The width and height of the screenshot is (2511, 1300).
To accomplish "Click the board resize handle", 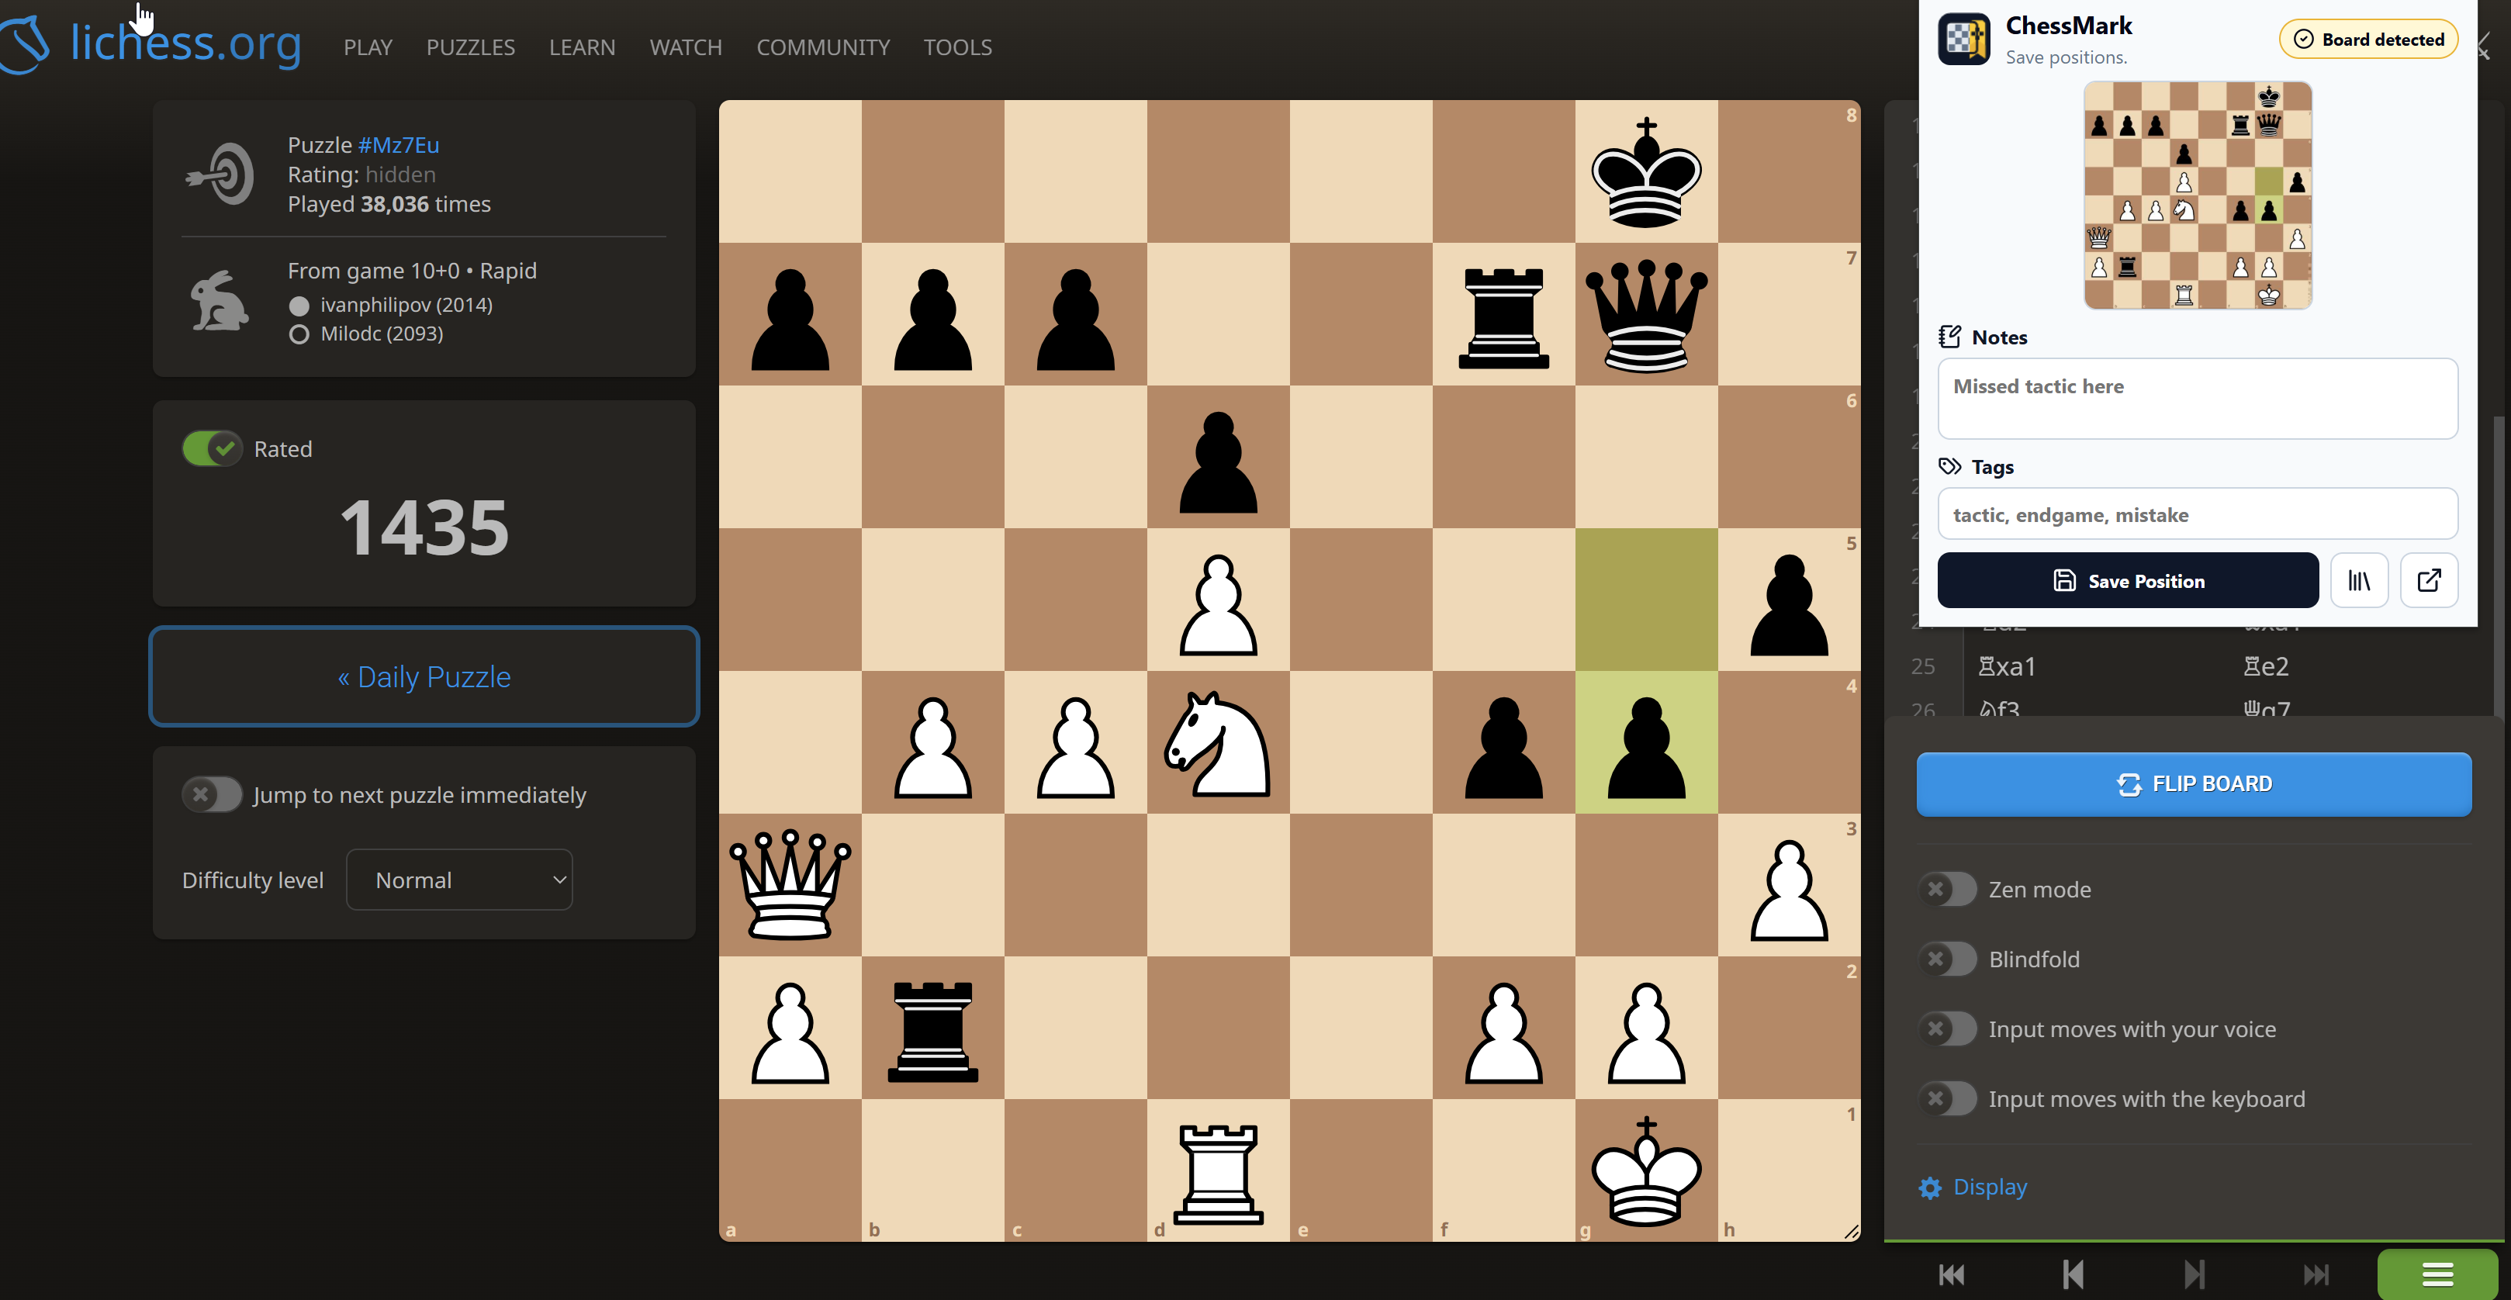I will (x=1851, y=1232).
